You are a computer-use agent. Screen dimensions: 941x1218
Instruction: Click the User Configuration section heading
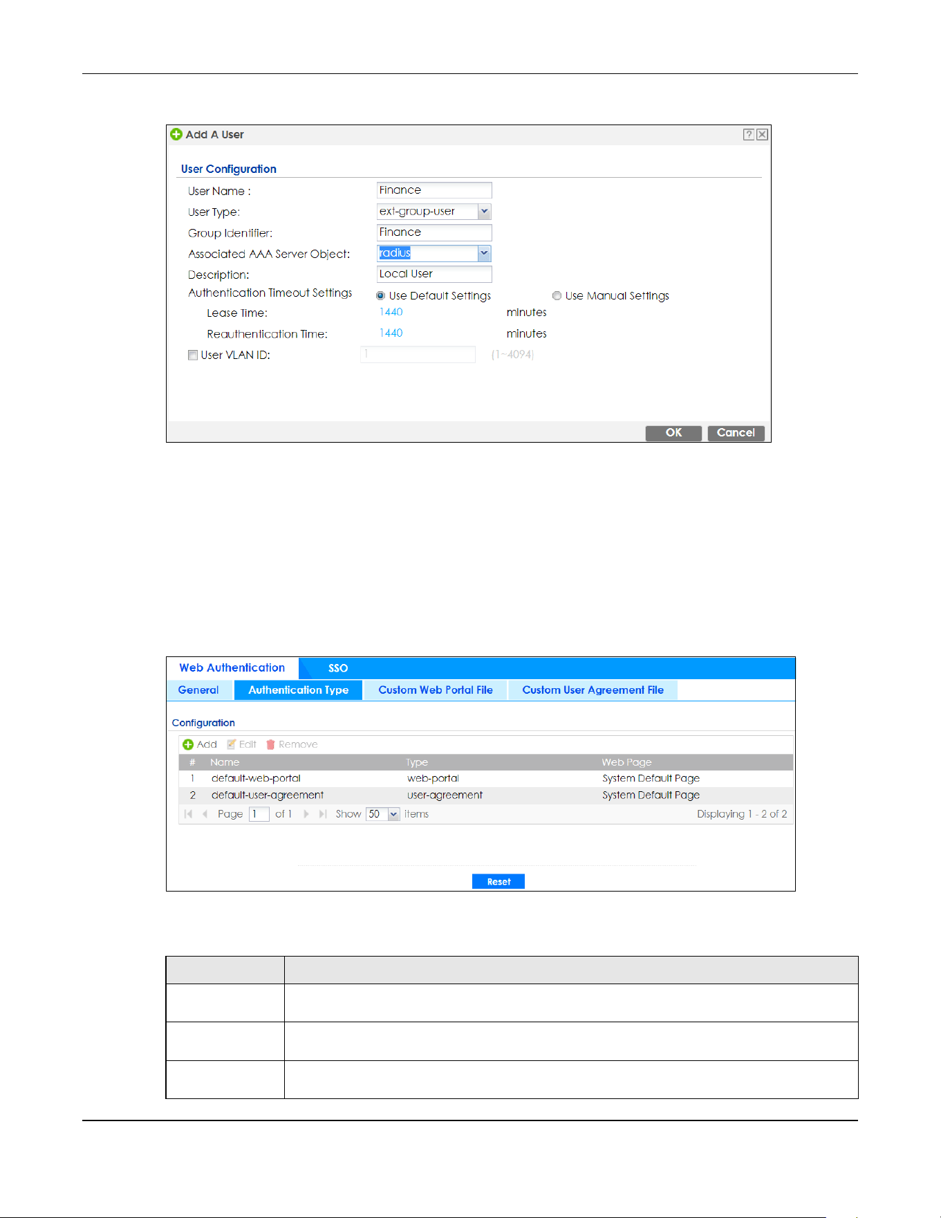pos(229,169)
